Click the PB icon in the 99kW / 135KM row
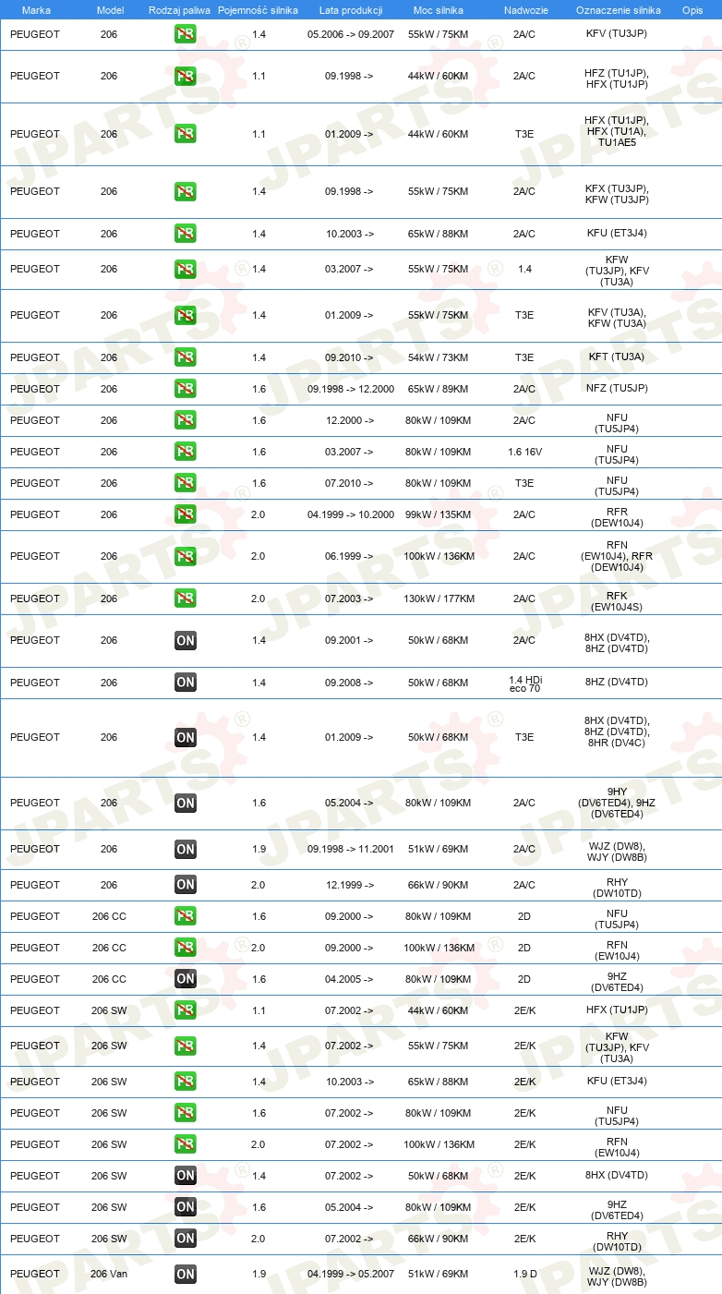Image resolution: width=722 pixels, height=1294 pixels. click(x=186, y=514)
